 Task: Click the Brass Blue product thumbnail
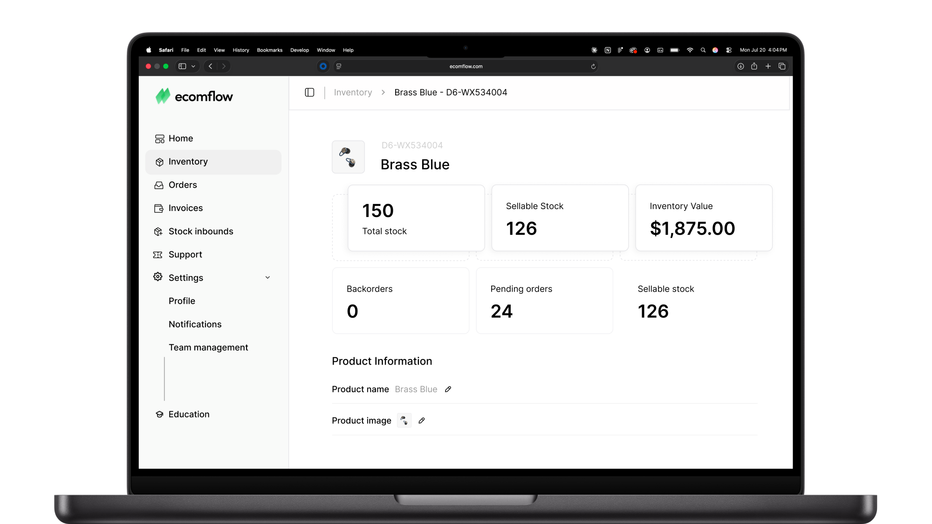point(348,157)
